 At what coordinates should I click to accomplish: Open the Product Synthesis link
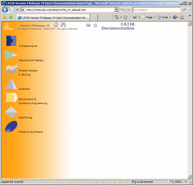coord(31,132)
